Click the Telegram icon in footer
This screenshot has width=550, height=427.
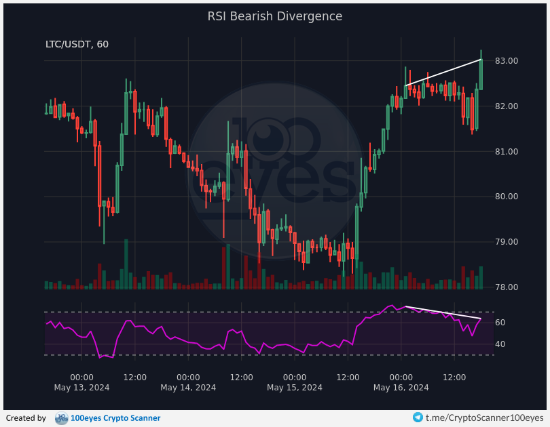(x=418, y=418)
